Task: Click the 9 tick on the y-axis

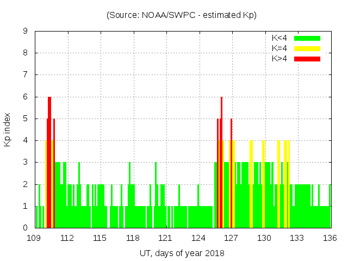Action: point(25,31)
